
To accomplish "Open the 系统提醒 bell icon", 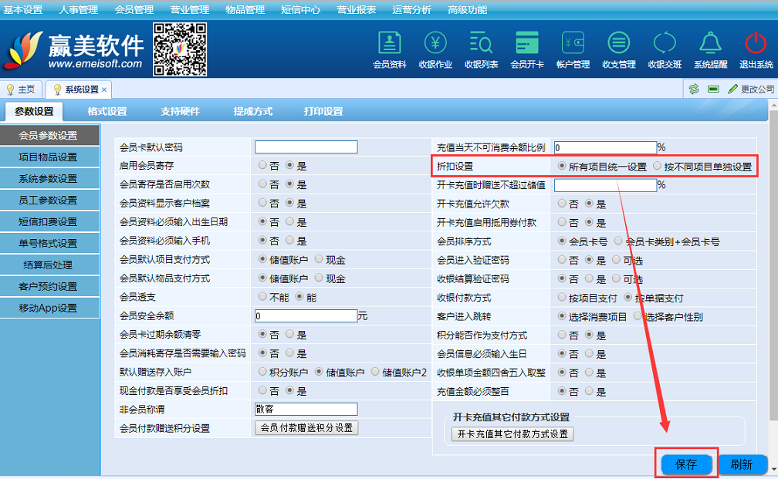I will click(x=710, y=49).
